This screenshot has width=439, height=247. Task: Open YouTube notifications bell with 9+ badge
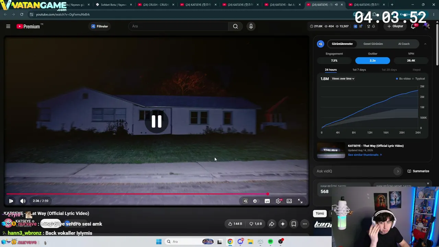[x=414, y=26]
